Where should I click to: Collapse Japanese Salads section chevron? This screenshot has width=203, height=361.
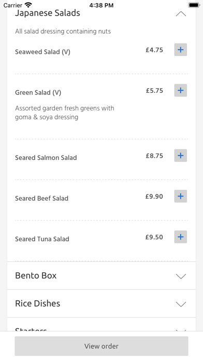(x=181, y=14)
